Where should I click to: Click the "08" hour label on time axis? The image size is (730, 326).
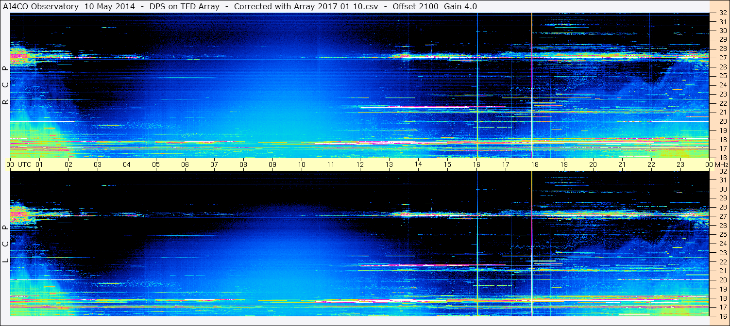pos(243,164)
